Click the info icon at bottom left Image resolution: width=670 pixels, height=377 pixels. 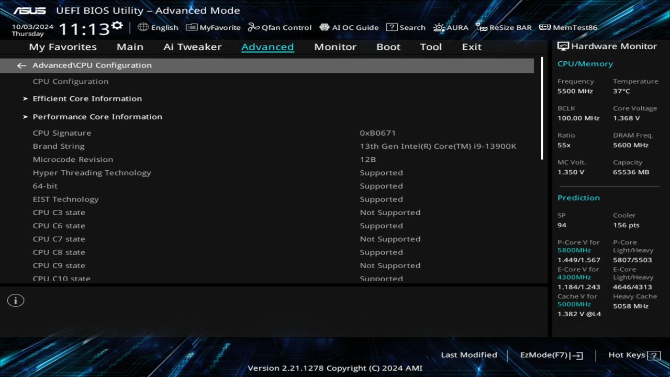[x=15, y=301]
